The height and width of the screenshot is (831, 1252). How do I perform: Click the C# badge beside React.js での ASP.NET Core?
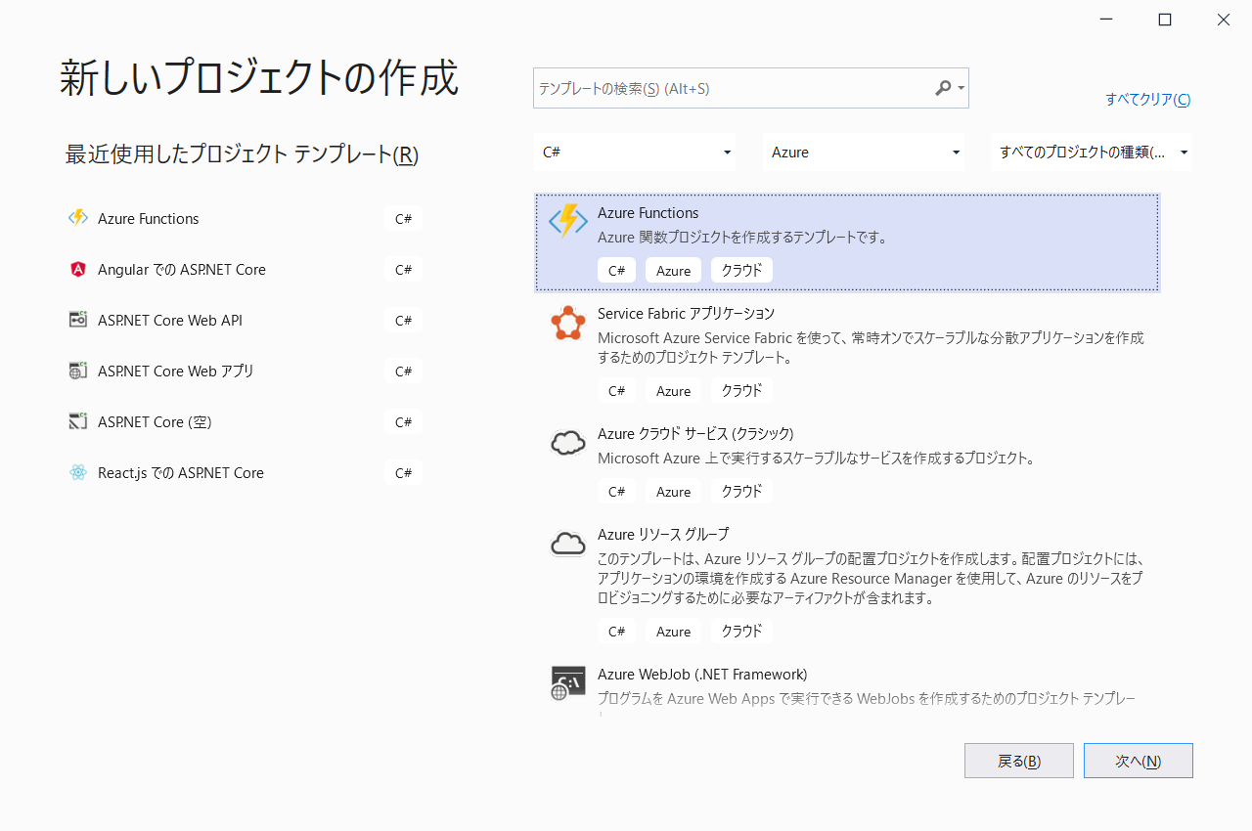[x=404, y=473]
